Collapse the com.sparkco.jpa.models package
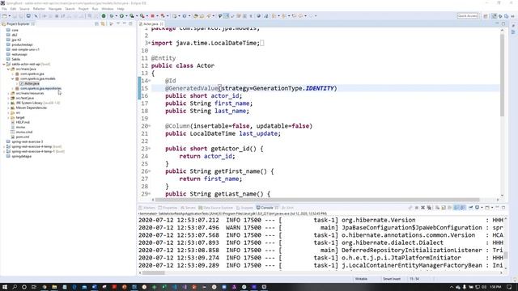Image resolution: width=518 pixels, height=291 pixels. click(x=13, y=78)
